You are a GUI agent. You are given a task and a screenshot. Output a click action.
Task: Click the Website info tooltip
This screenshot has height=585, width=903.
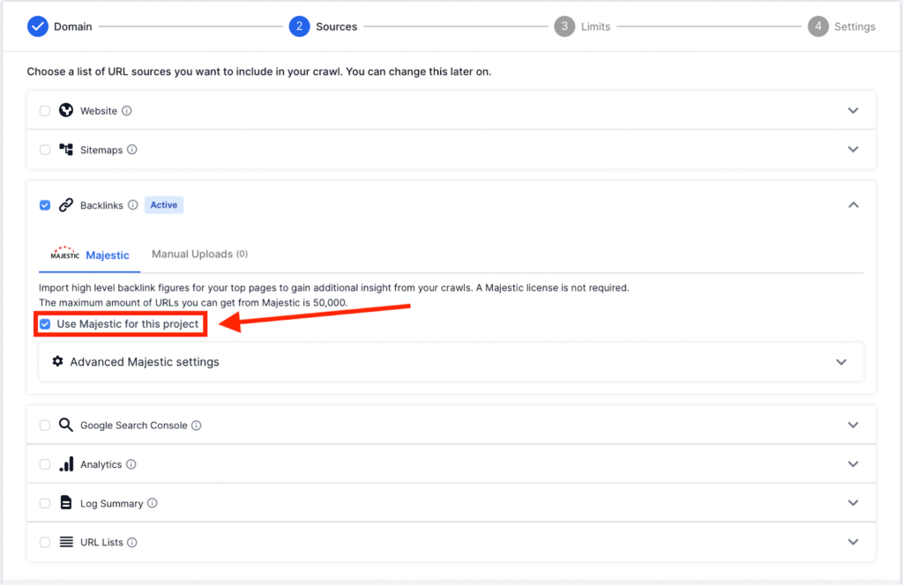pos(126,110)
